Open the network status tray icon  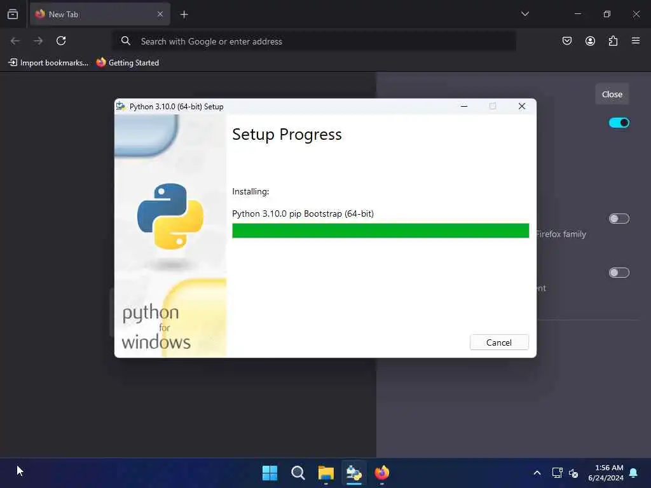coord(557,473)
